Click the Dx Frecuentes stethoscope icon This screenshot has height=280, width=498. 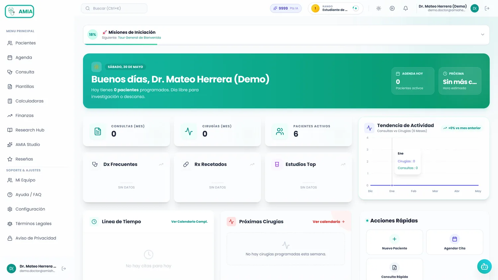(x=95, y=164)
